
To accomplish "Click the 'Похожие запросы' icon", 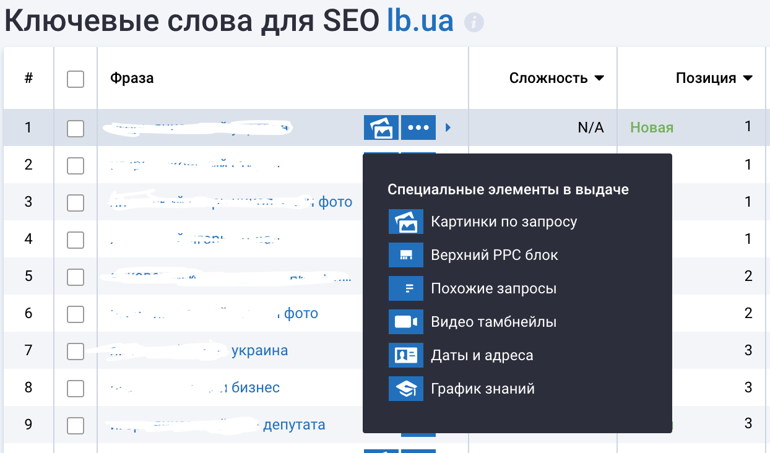I will coord(406,288).
